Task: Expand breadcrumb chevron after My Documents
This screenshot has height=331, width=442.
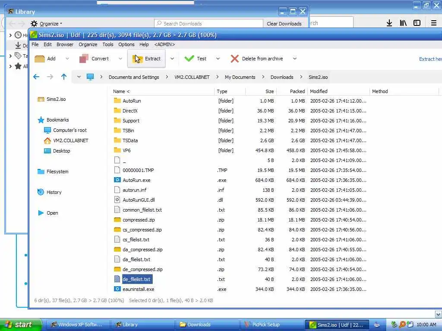Action: tap(263, 77)
